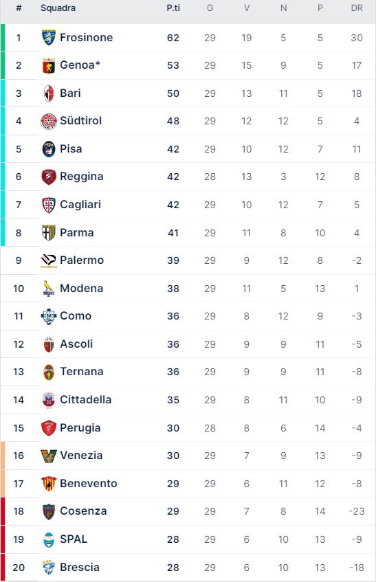Click the Brescia team logo
This screenshot has width=376, height=582.
[49, 567]
